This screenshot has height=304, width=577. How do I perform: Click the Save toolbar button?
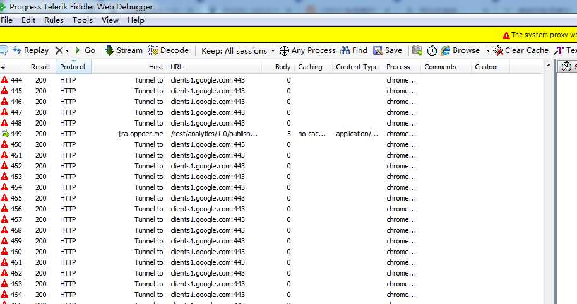[388, 50]
